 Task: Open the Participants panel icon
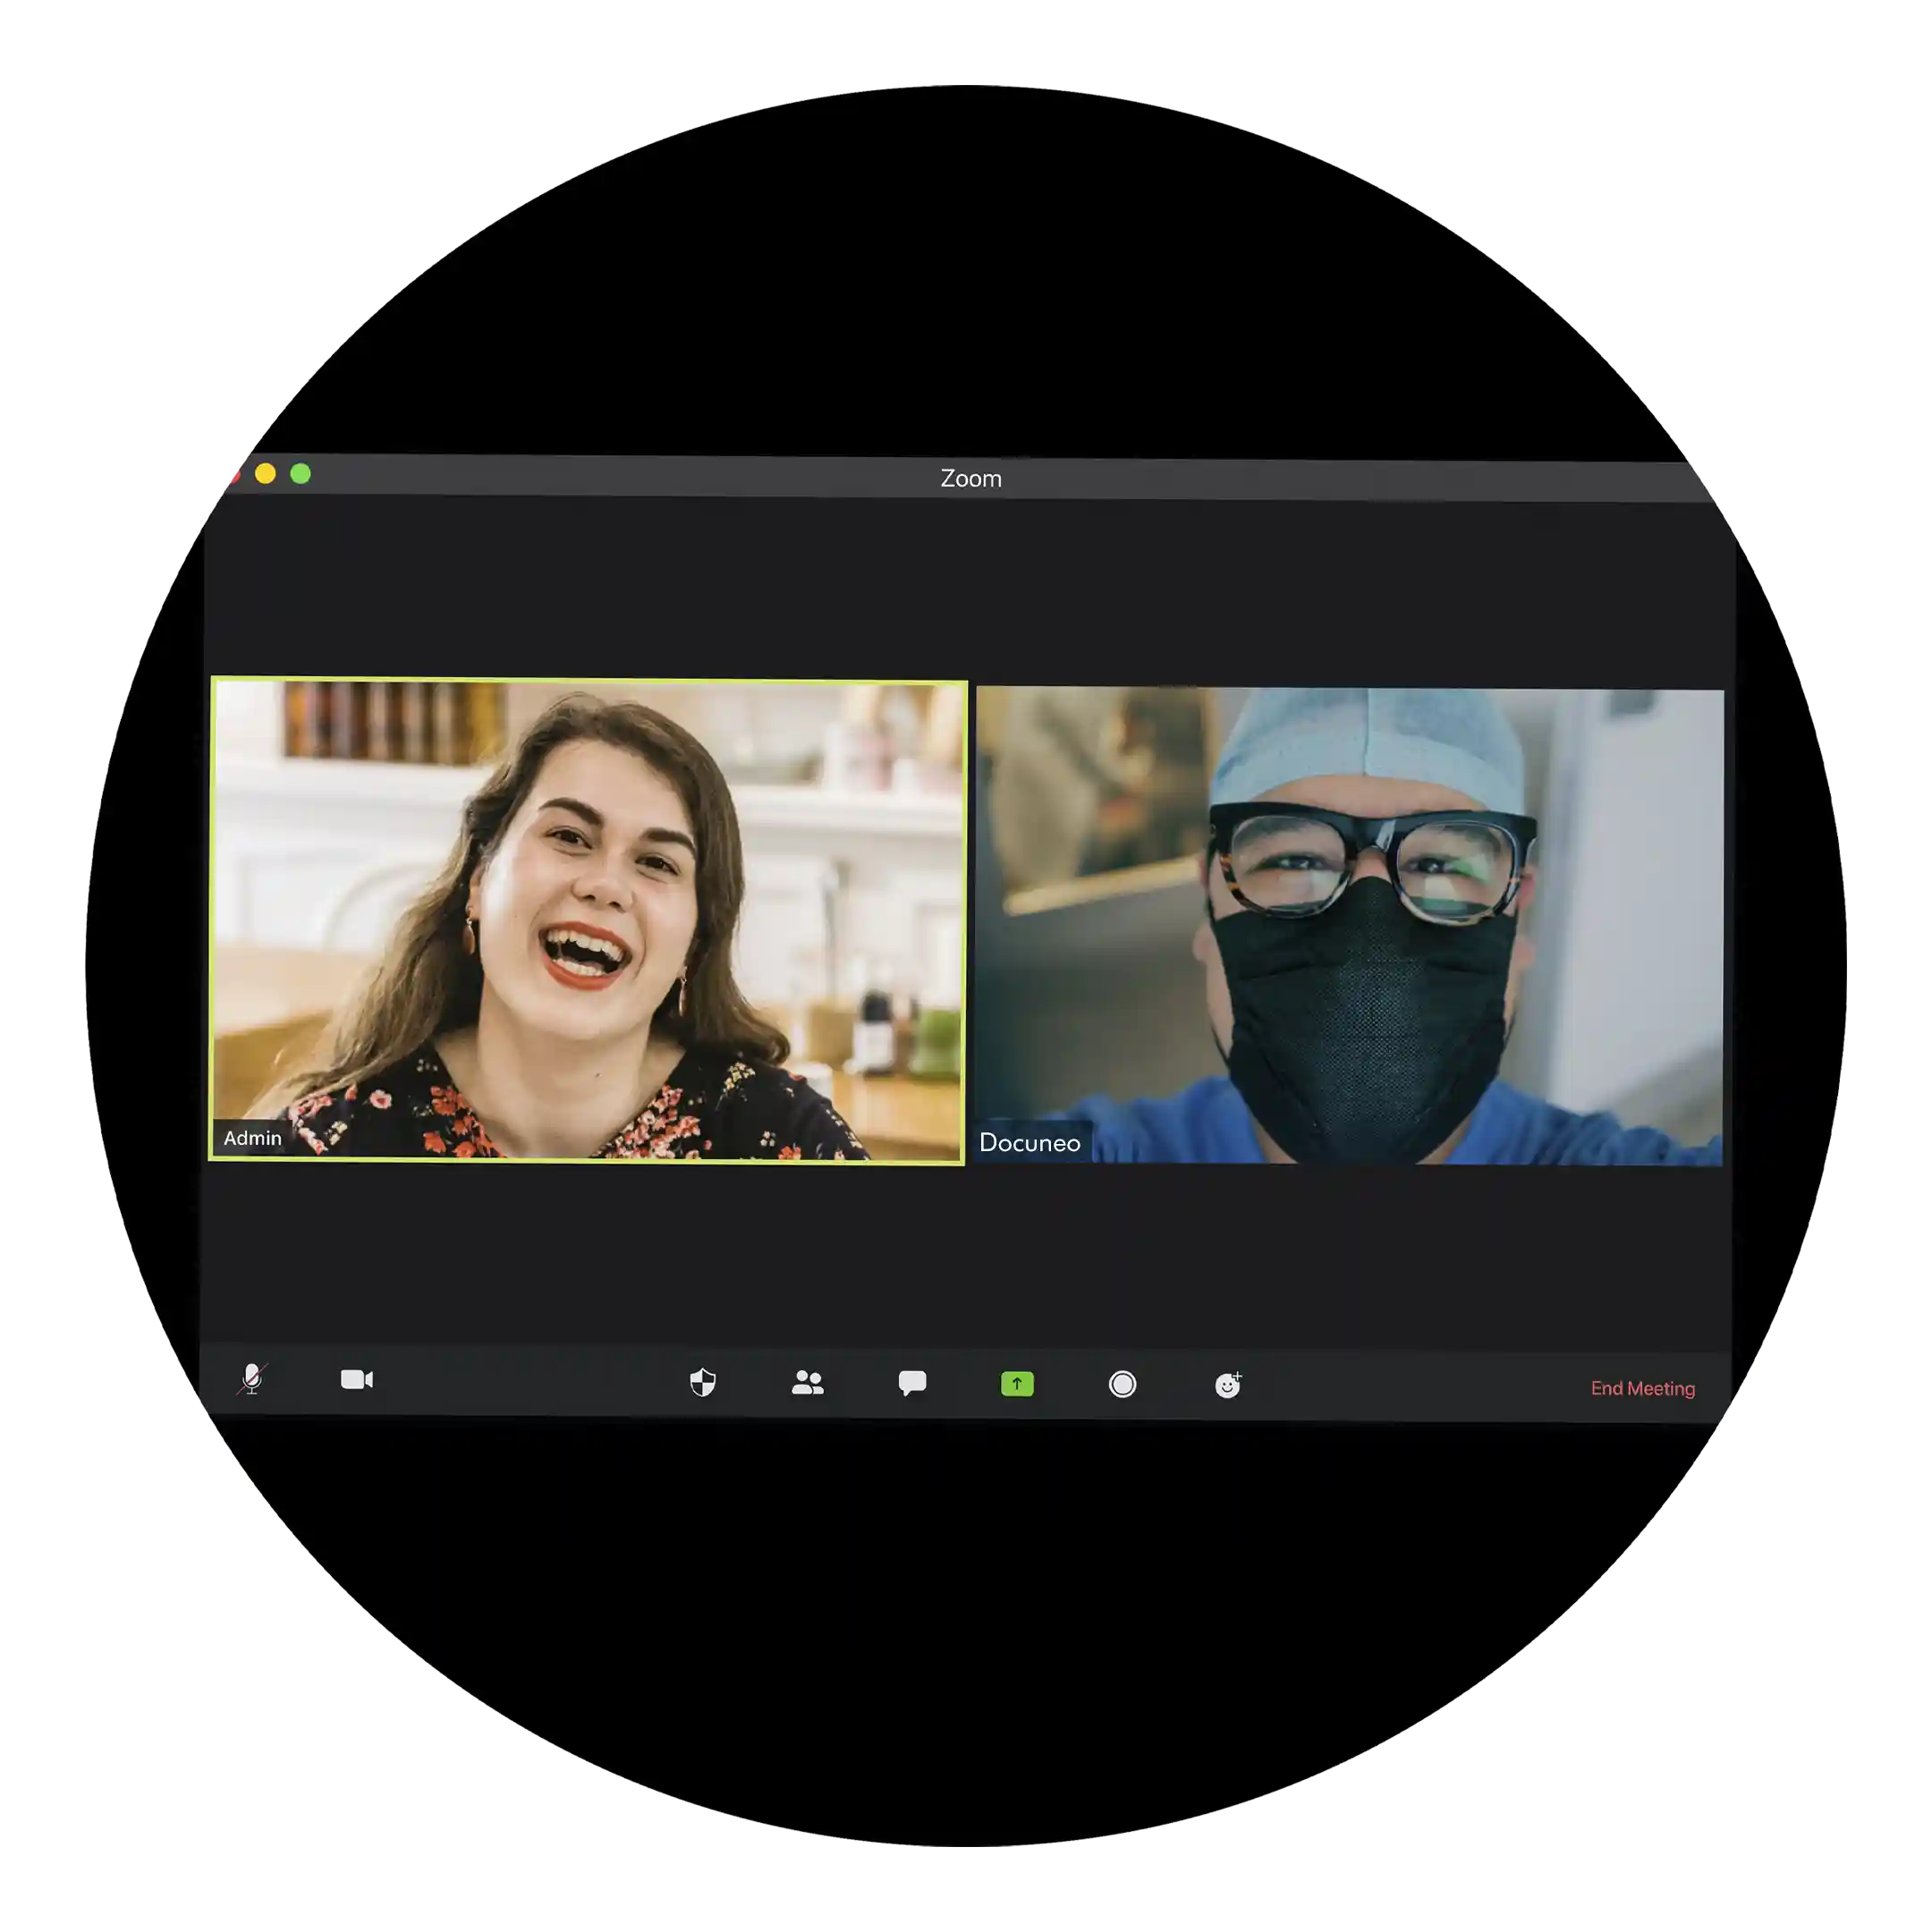[x=807, y=1383]
